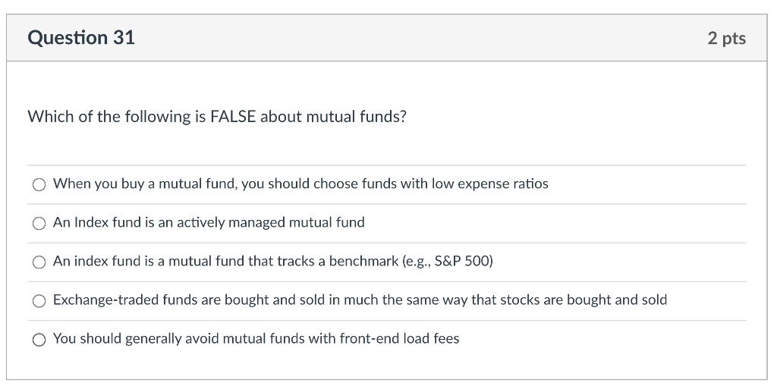This screenshot has width=777, height=386.
Task: Pick the Exchange-traded funds radio button
Action: point(39,300)
